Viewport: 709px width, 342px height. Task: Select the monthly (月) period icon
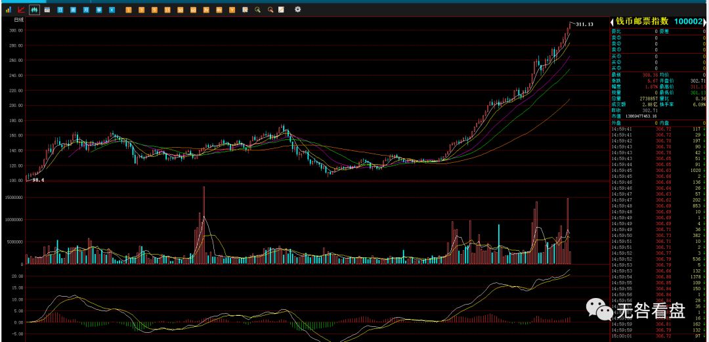pos(86,9)
